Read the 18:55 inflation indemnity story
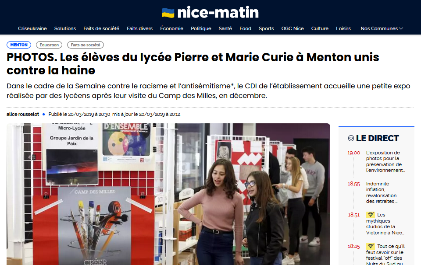Viewport: 421px width, 265px height. click(x=382, y=192)
